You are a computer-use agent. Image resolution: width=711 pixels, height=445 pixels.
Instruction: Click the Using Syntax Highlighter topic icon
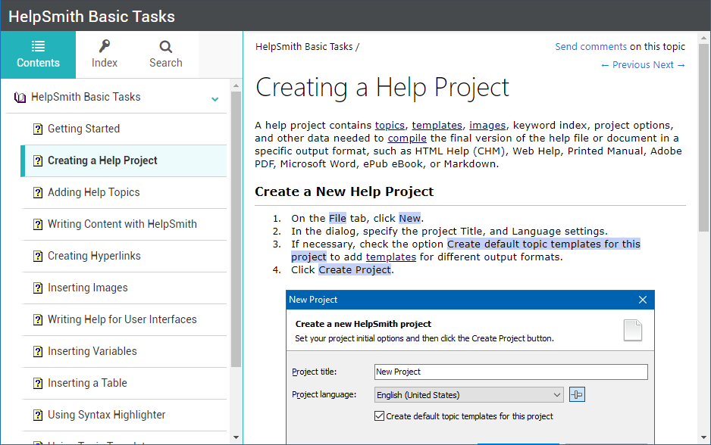click(38, 415)
